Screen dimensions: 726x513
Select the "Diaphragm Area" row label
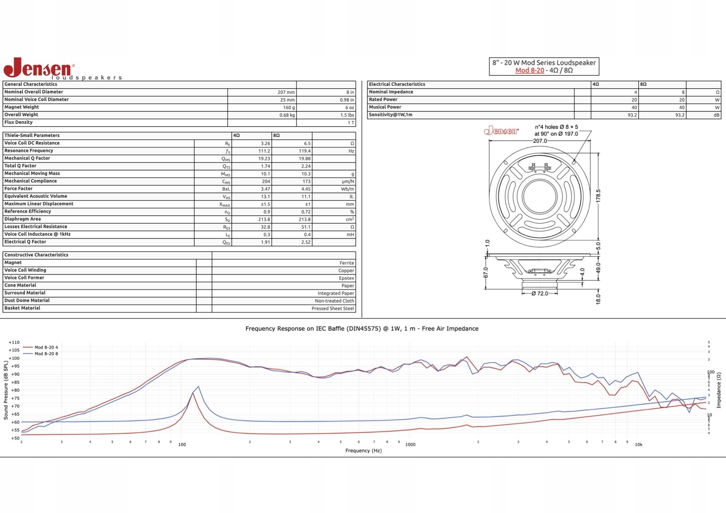click(x=22, y=219)
